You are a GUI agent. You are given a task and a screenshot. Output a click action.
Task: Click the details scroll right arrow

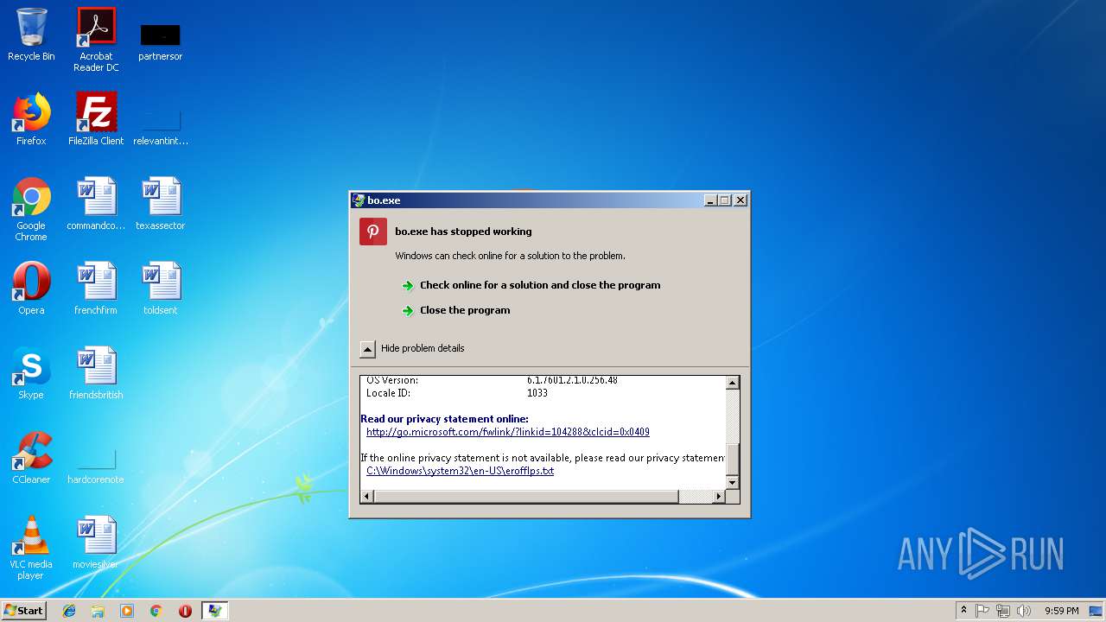[718, 497]
